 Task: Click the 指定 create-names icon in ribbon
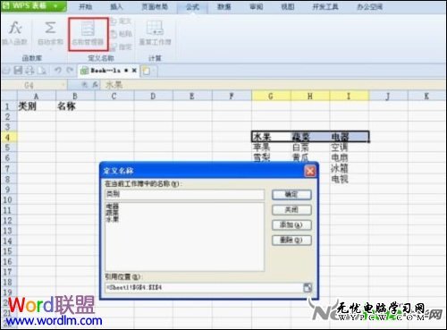114,47
